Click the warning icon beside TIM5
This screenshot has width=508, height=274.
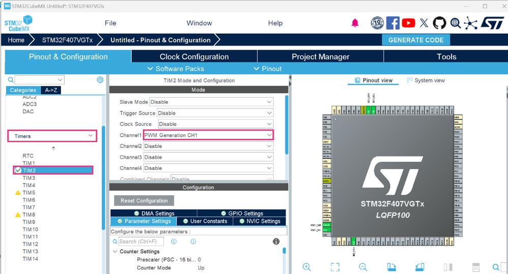click(18, 193)
